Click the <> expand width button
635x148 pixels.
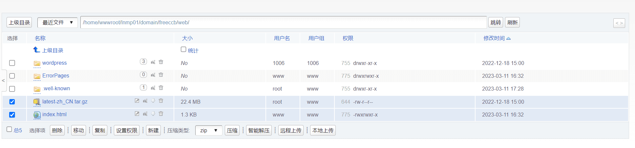click(x=619, y=23)
